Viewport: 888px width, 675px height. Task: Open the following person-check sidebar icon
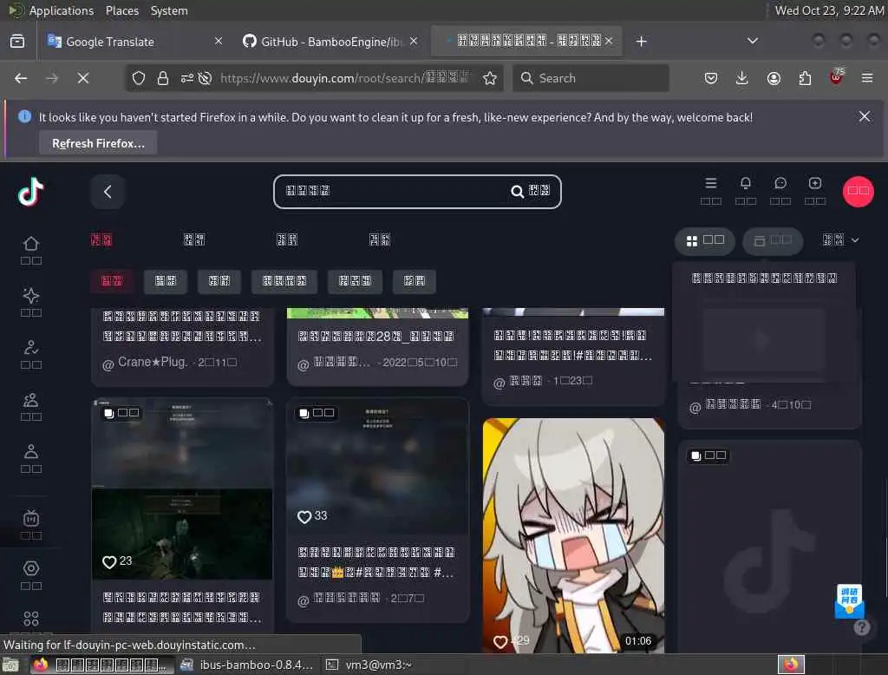pyautogui.click(x=31, y=347)
